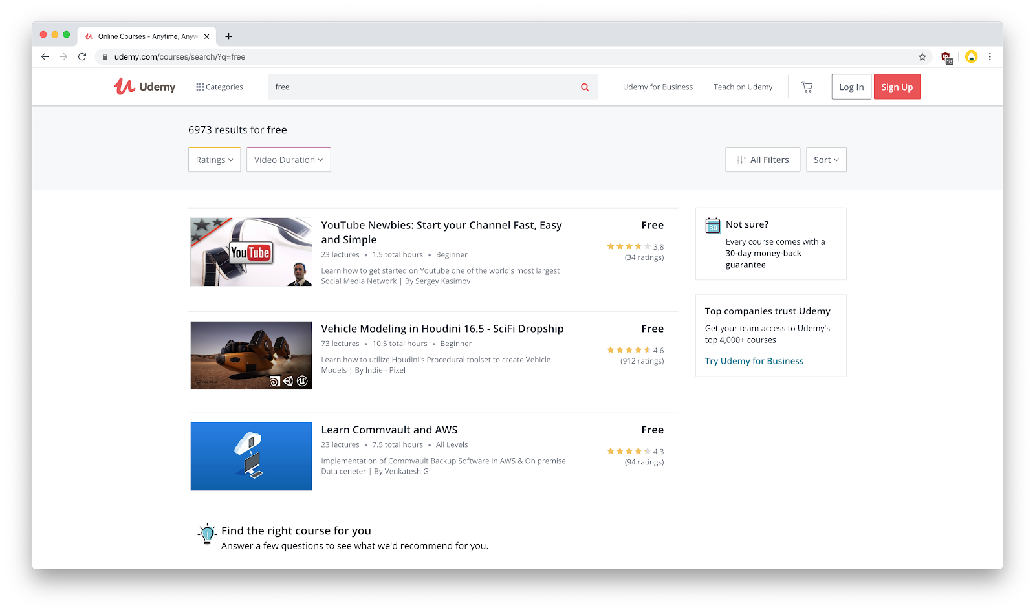
Task: Click the 3.8 star rating
Action: pos(635,246)
